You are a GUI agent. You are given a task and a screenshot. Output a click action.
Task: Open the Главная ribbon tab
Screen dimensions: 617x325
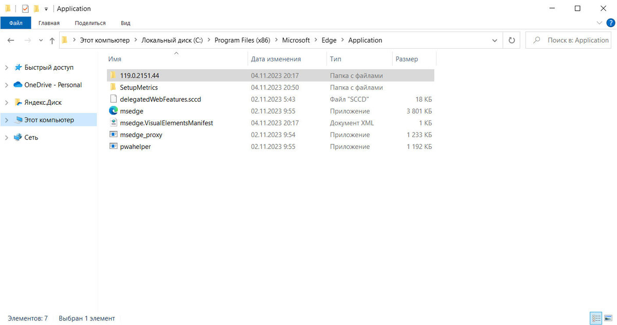tap(49, 23)
